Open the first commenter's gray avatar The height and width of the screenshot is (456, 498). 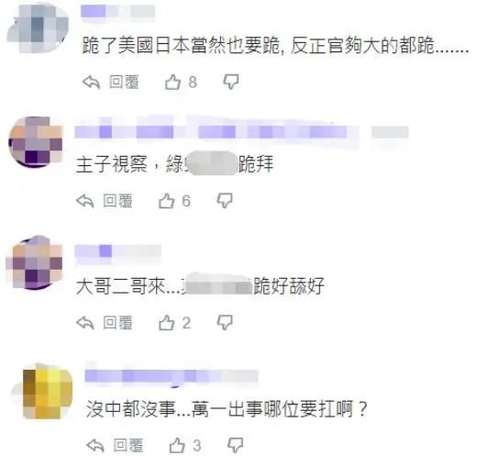(38, 27)
